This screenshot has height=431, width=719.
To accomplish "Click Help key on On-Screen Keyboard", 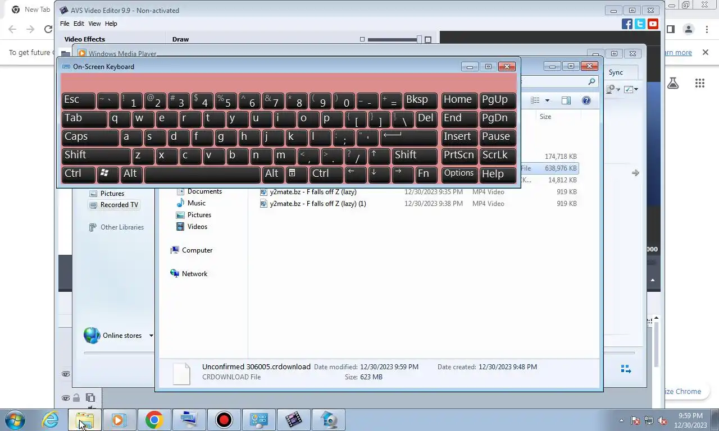I will pyautogui.click(x=498, y=174).
